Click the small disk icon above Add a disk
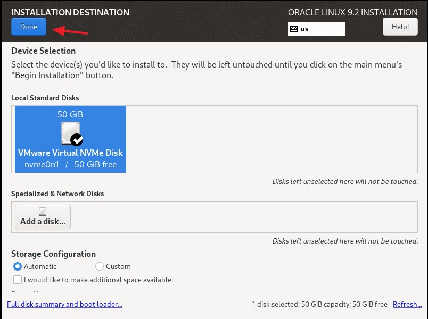Screen dimensions: 428x319 coord(43,211)
